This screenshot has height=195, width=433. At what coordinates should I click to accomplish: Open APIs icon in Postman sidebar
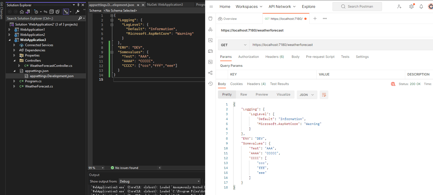pos(210,29)
